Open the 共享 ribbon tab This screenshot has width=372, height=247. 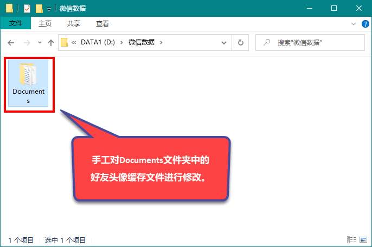74,23
